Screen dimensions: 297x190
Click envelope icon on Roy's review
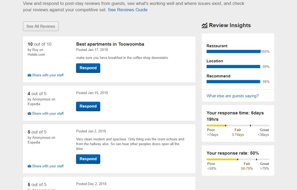click(29, 75)
